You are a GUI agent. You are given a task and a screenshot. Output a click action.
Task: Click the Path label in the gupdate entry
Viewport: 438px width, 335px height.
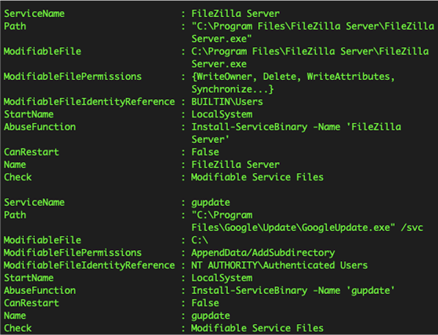[15, 215]
